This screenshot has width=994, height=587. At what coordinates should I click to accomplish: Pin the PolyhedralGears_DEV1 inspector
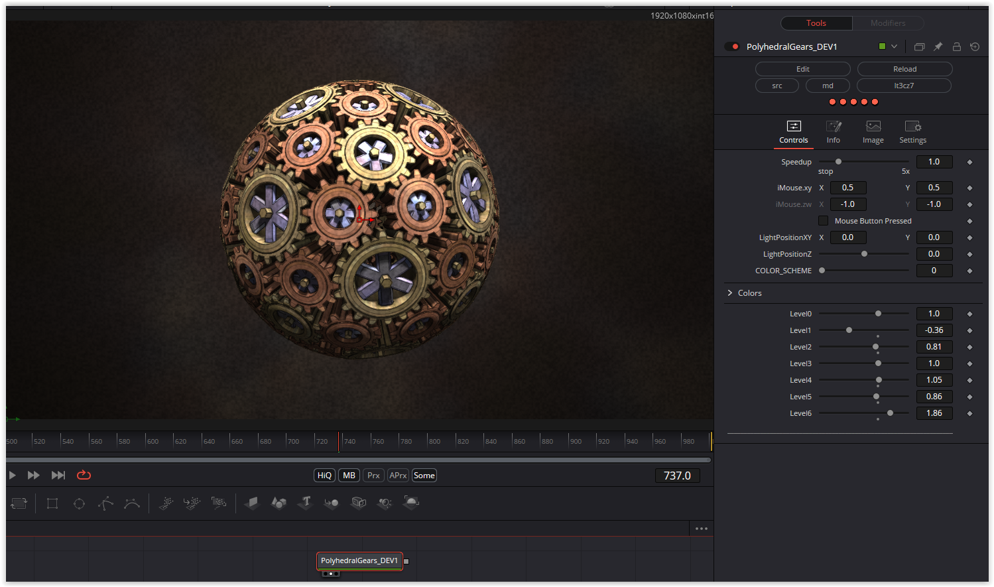coord(938,46)
